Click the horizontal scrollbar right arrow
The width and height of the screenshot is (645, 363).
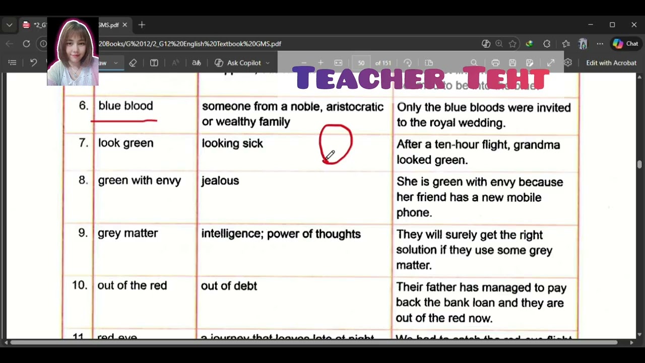tap(632, 343)
